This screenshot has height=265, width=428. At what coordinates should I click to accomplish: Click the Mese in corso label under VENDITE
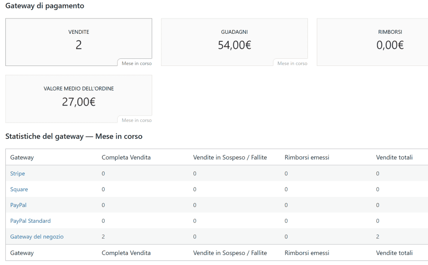[x=137, y=63]
